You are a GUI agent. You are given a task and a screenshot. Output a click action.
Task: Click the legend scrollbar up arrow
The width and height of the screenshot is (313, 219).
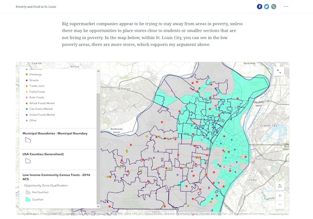98,71
